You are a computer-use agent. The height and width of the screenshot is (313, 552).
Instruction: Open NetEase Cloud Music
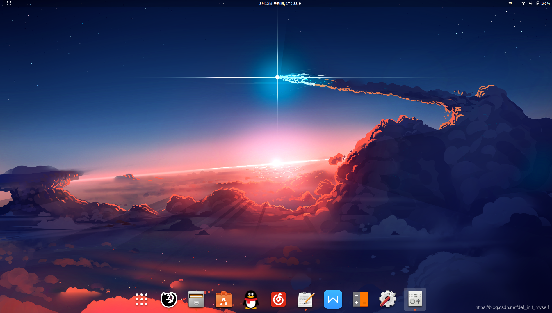point(278,299)
